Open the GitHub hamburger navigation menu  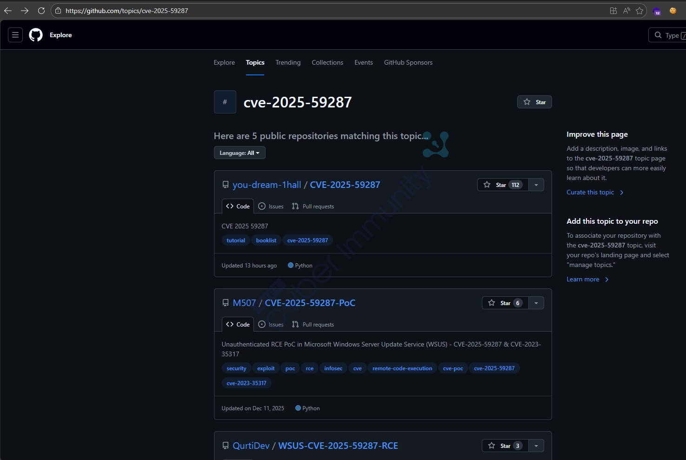click(x=15, y=35)
